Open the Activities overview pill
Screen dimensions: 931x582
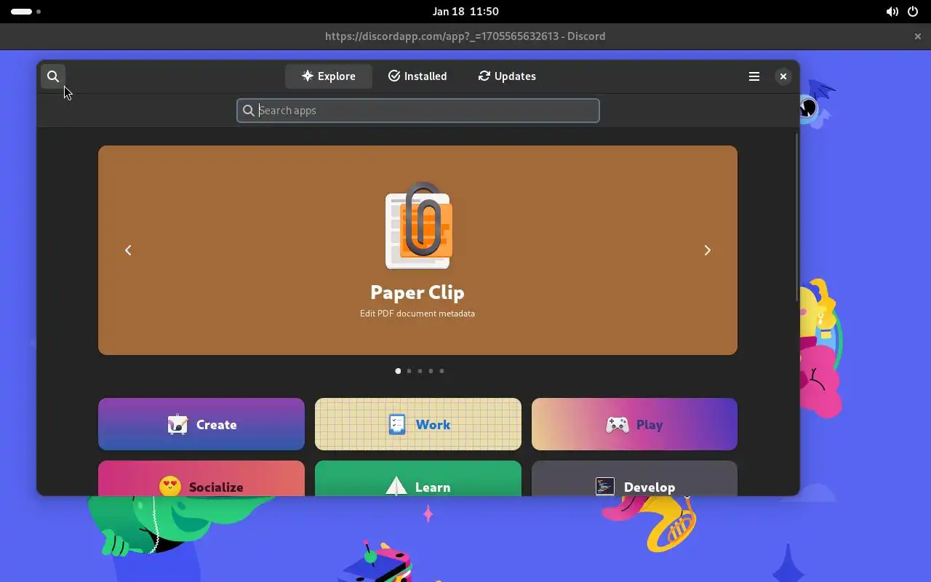coord(26,12)
